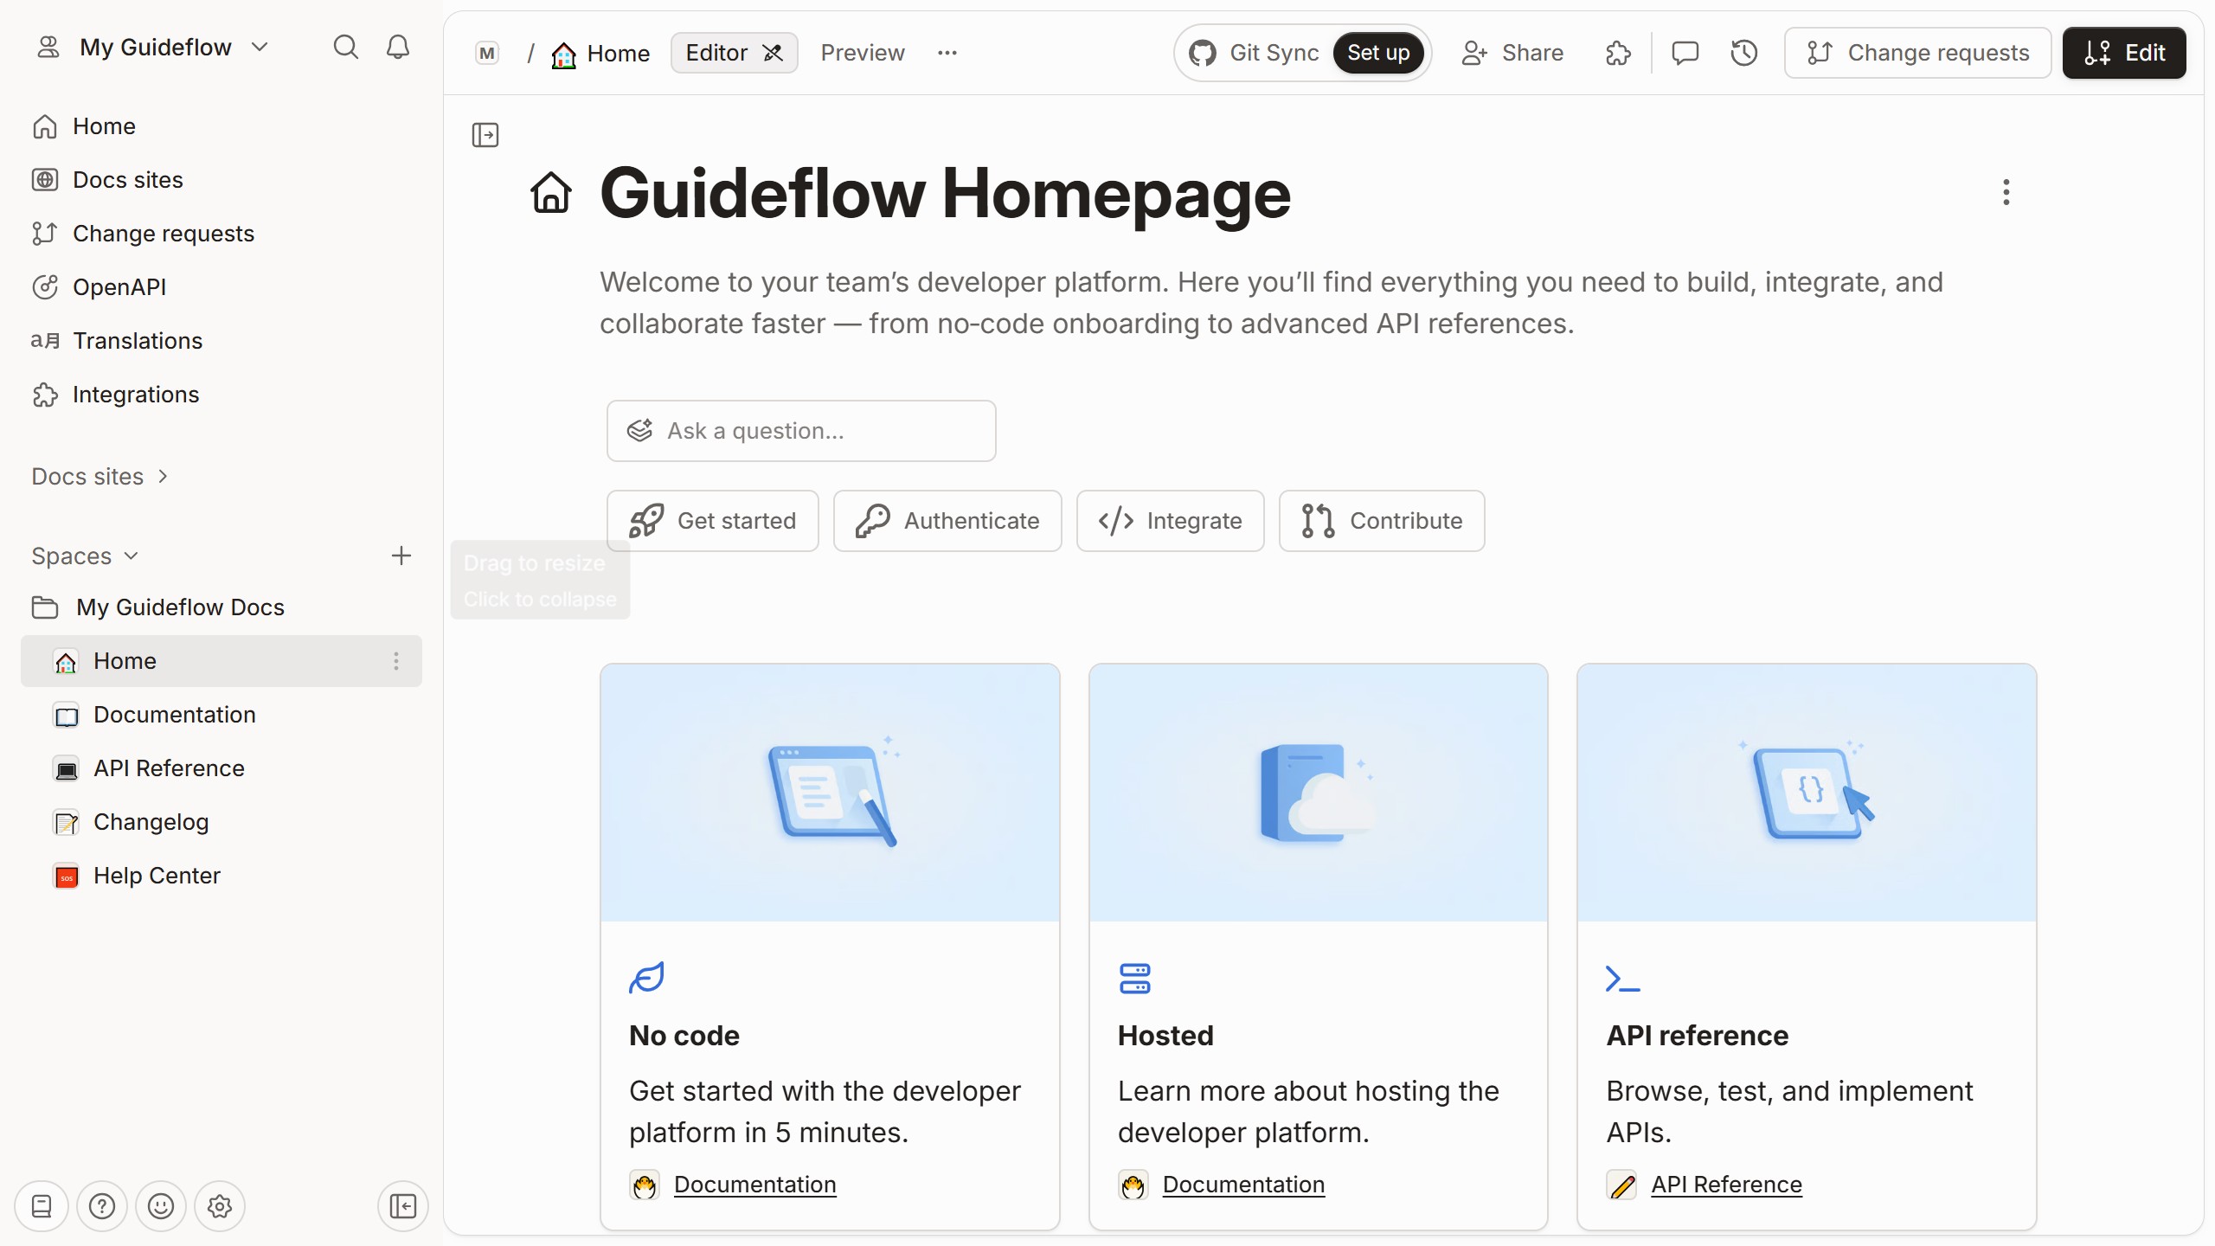Click the Hosted card image
The image size is (2215, 1246).
[1319, 793]
